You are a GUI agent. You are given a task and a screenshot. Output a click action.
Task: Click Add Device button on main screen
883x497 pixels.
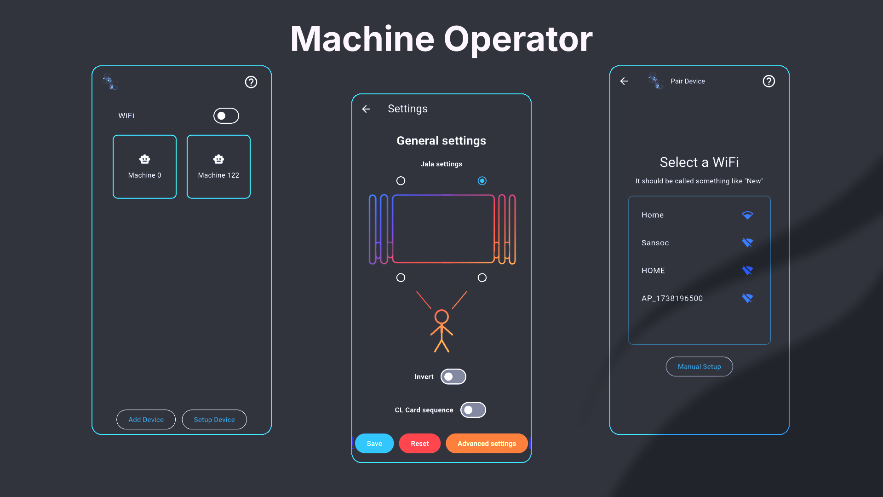pos(145,419)
